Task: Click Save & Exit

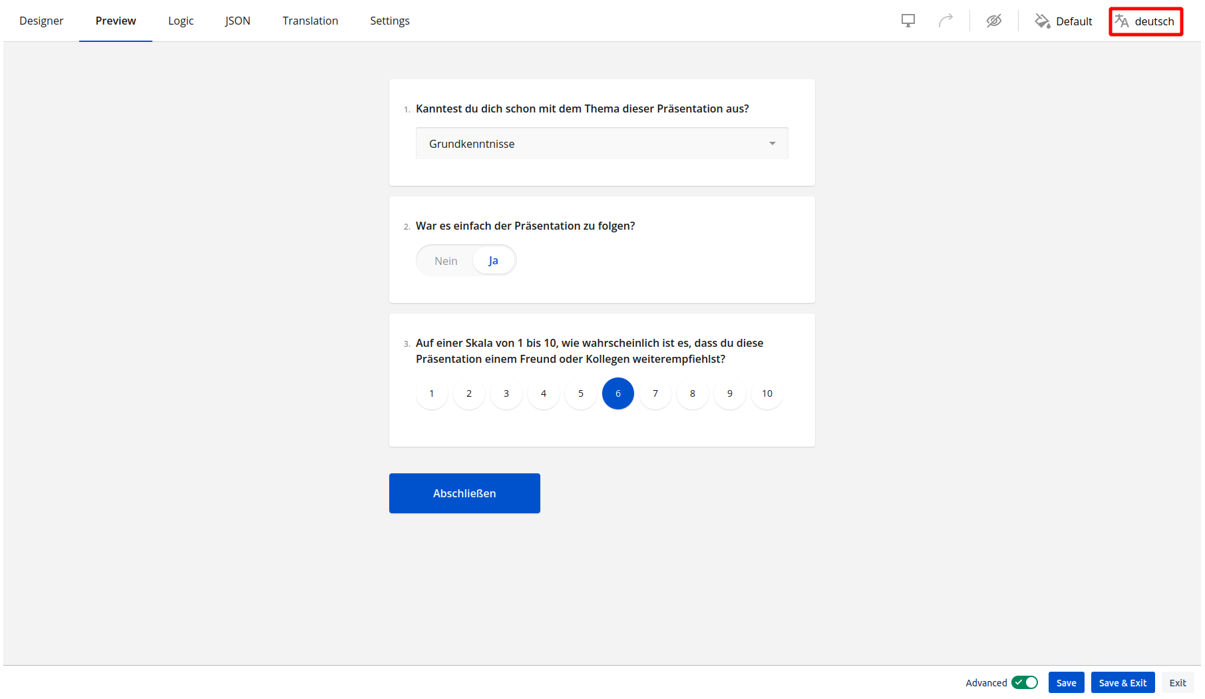Action: click(1122, 682)
